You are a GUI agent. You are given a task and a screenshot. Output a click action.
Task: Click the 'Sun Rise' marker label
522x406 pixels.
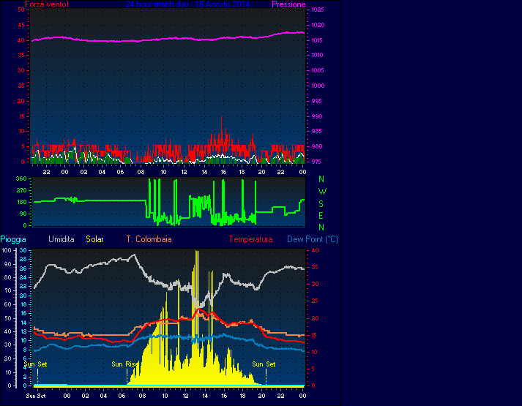124,364
